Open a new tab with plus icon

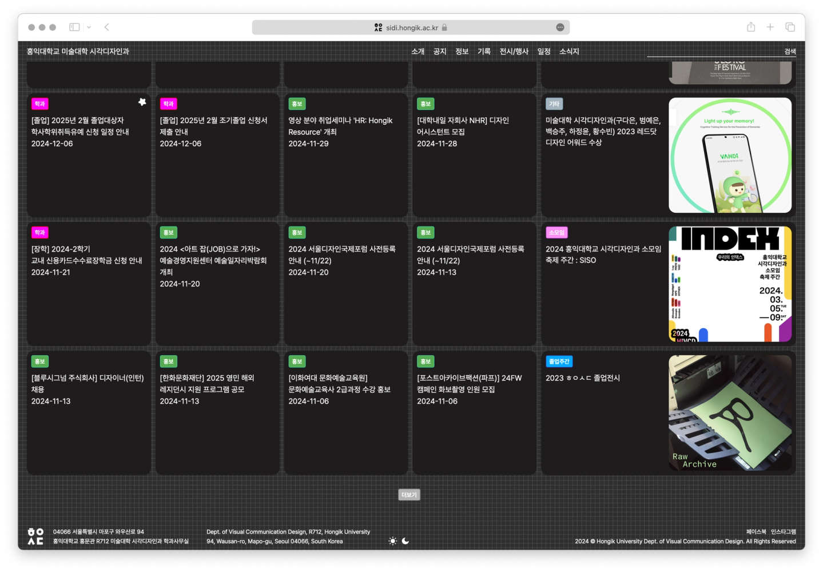770,27
